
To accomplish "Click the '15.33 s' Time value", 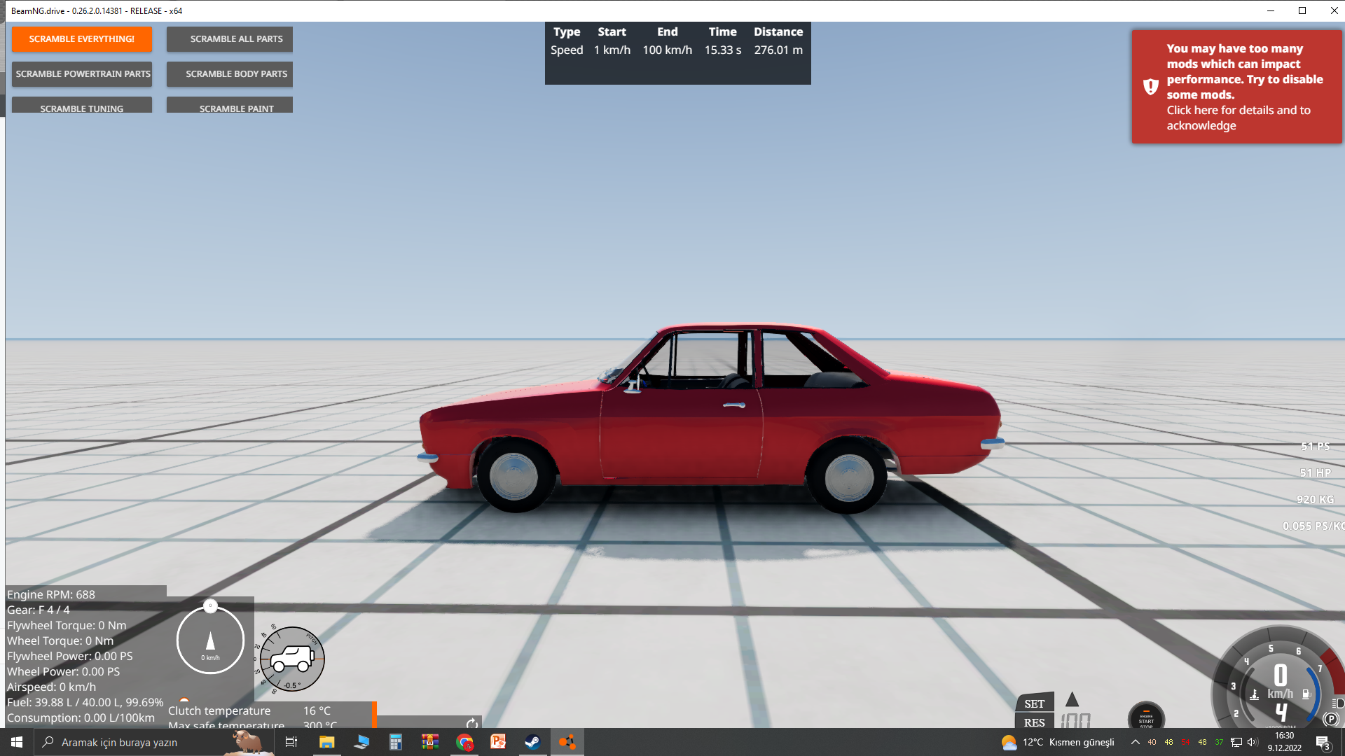I will coord(723,50).
